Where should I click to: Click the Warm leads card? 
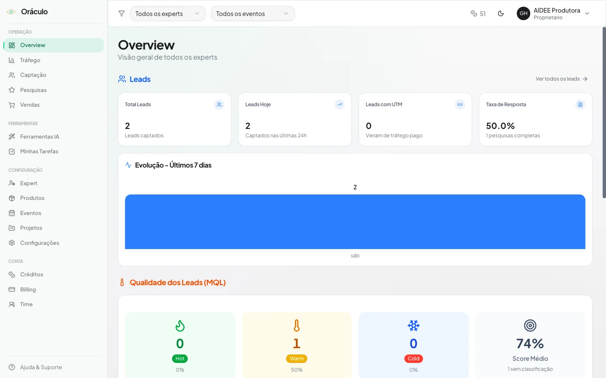pyautogui.click(x=297, y=345)
